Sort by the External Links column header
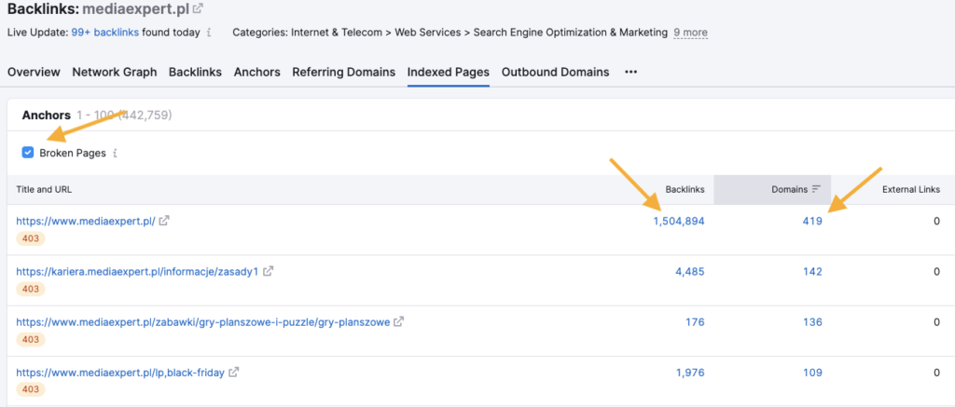Viewport: 955px width, 407px height. point(910,190)
